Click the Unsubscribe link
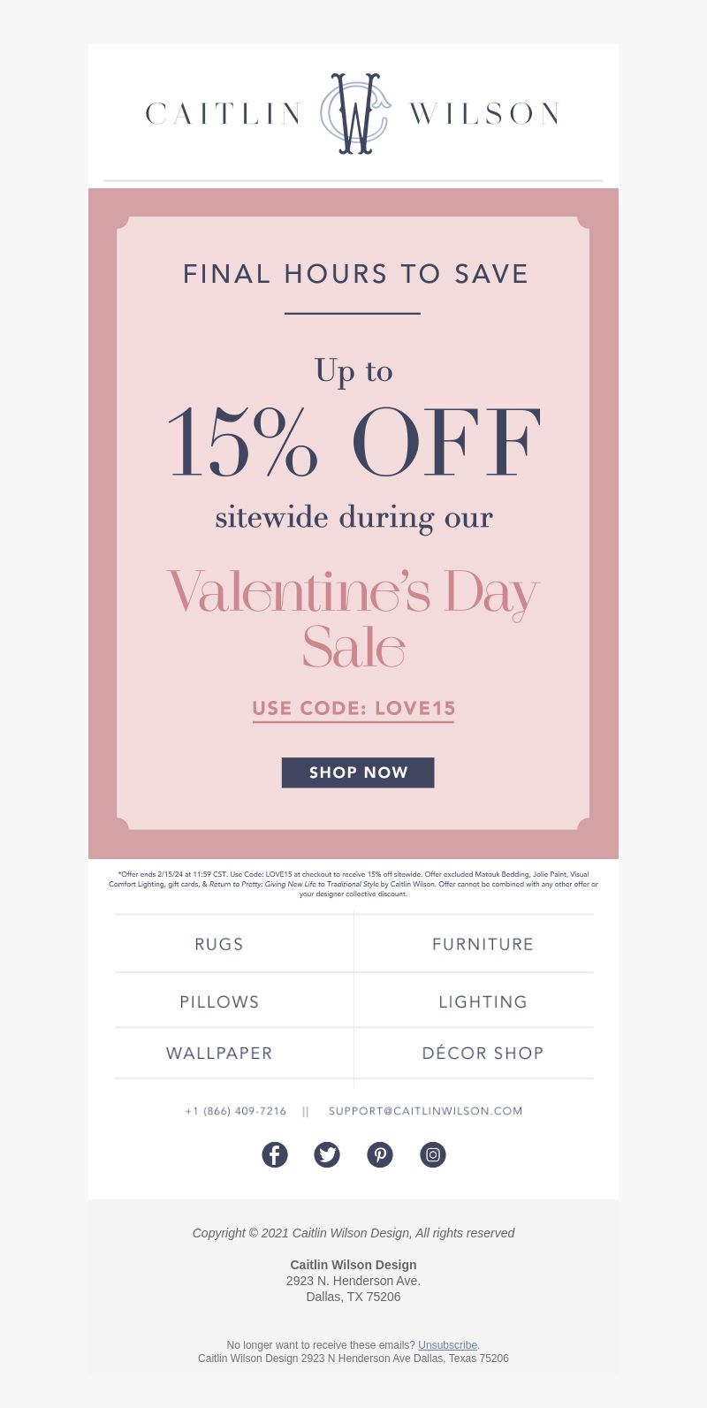 (x=447, y=1345)
